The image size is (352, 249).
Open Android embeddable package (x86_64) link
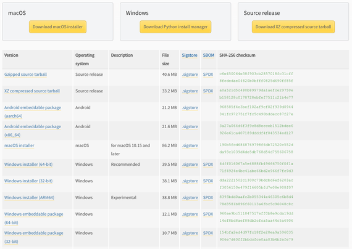(x=33, y=131)
